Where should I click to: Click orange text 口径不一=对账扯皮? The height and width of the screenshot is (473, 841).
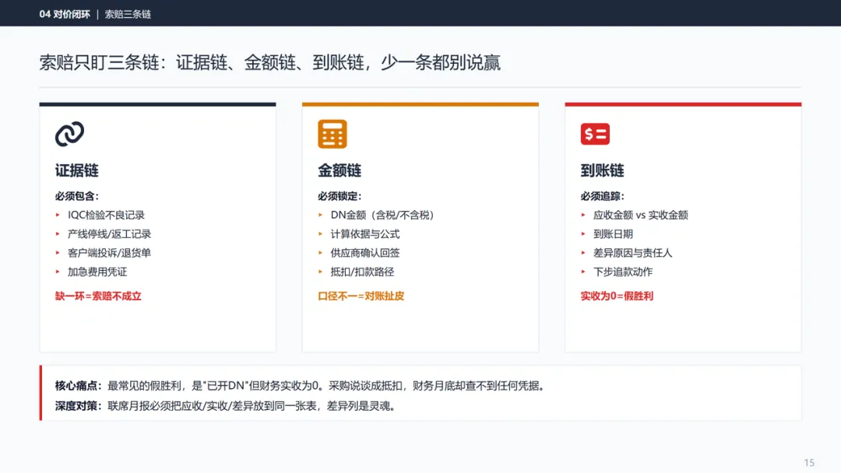[361, 296]
